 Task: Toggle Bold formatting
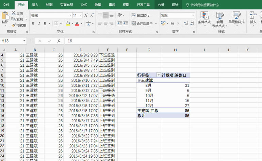click(x=33, y=23)
